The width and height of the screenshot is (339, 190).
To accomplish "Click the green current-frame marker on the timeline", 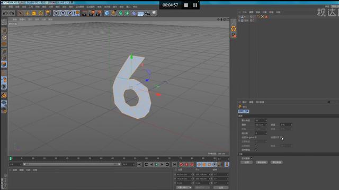I will (11, 158).
